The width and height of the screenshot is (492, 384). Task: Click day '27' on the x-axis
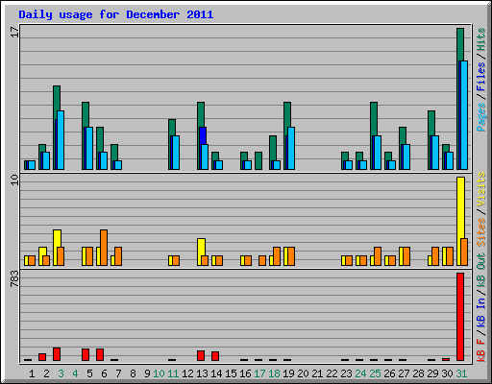[x=404, y=373]
